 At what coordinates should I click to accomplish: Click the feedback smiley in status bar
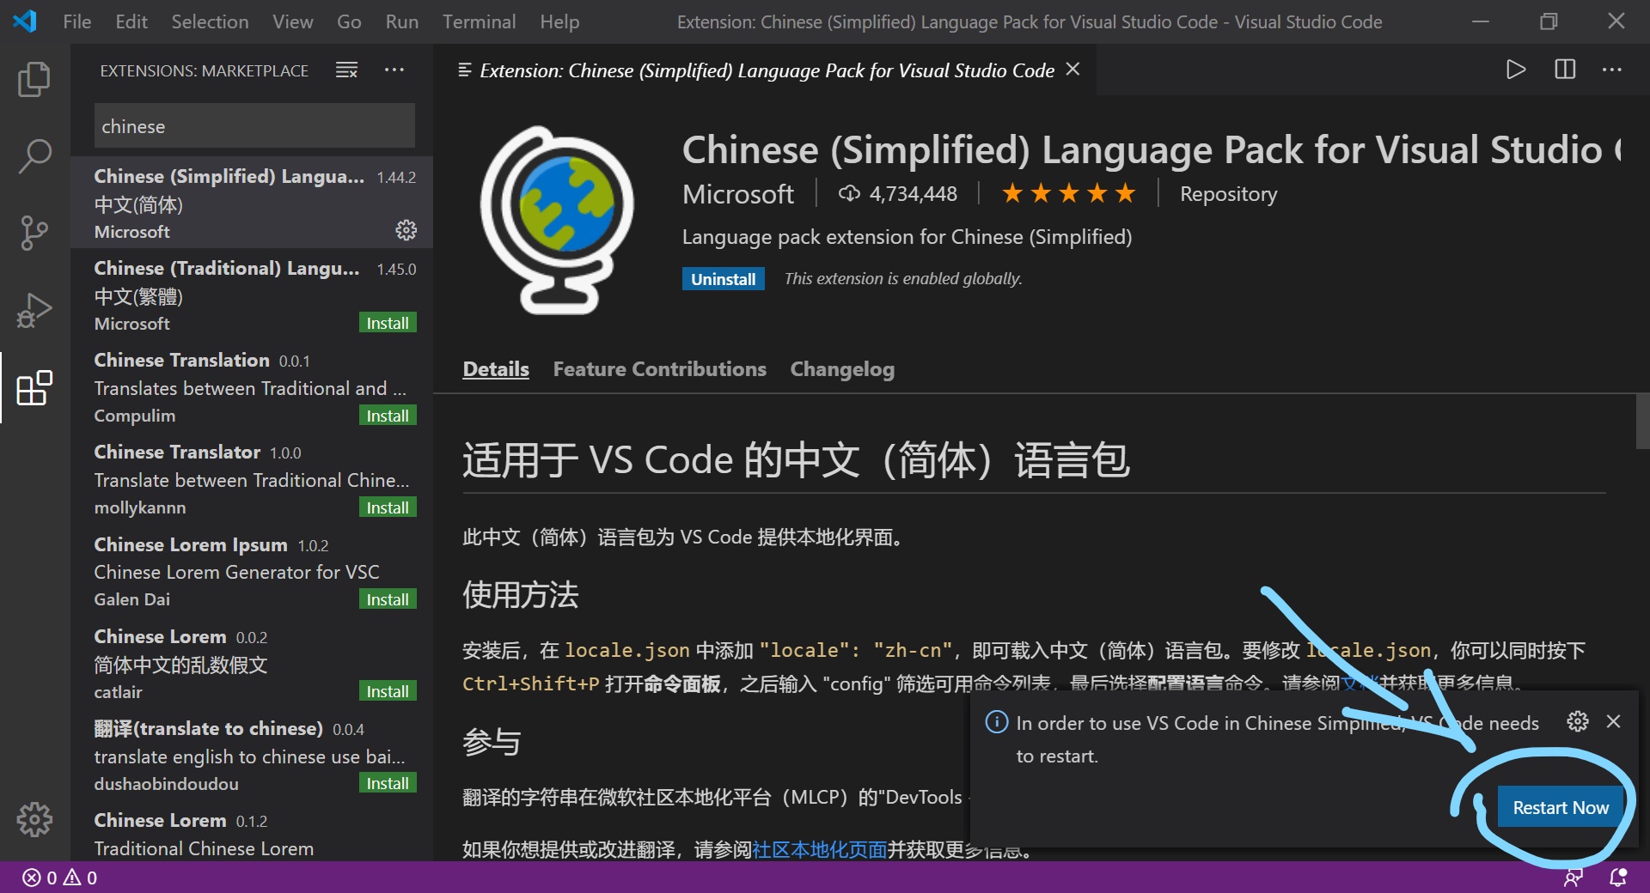1574,878
